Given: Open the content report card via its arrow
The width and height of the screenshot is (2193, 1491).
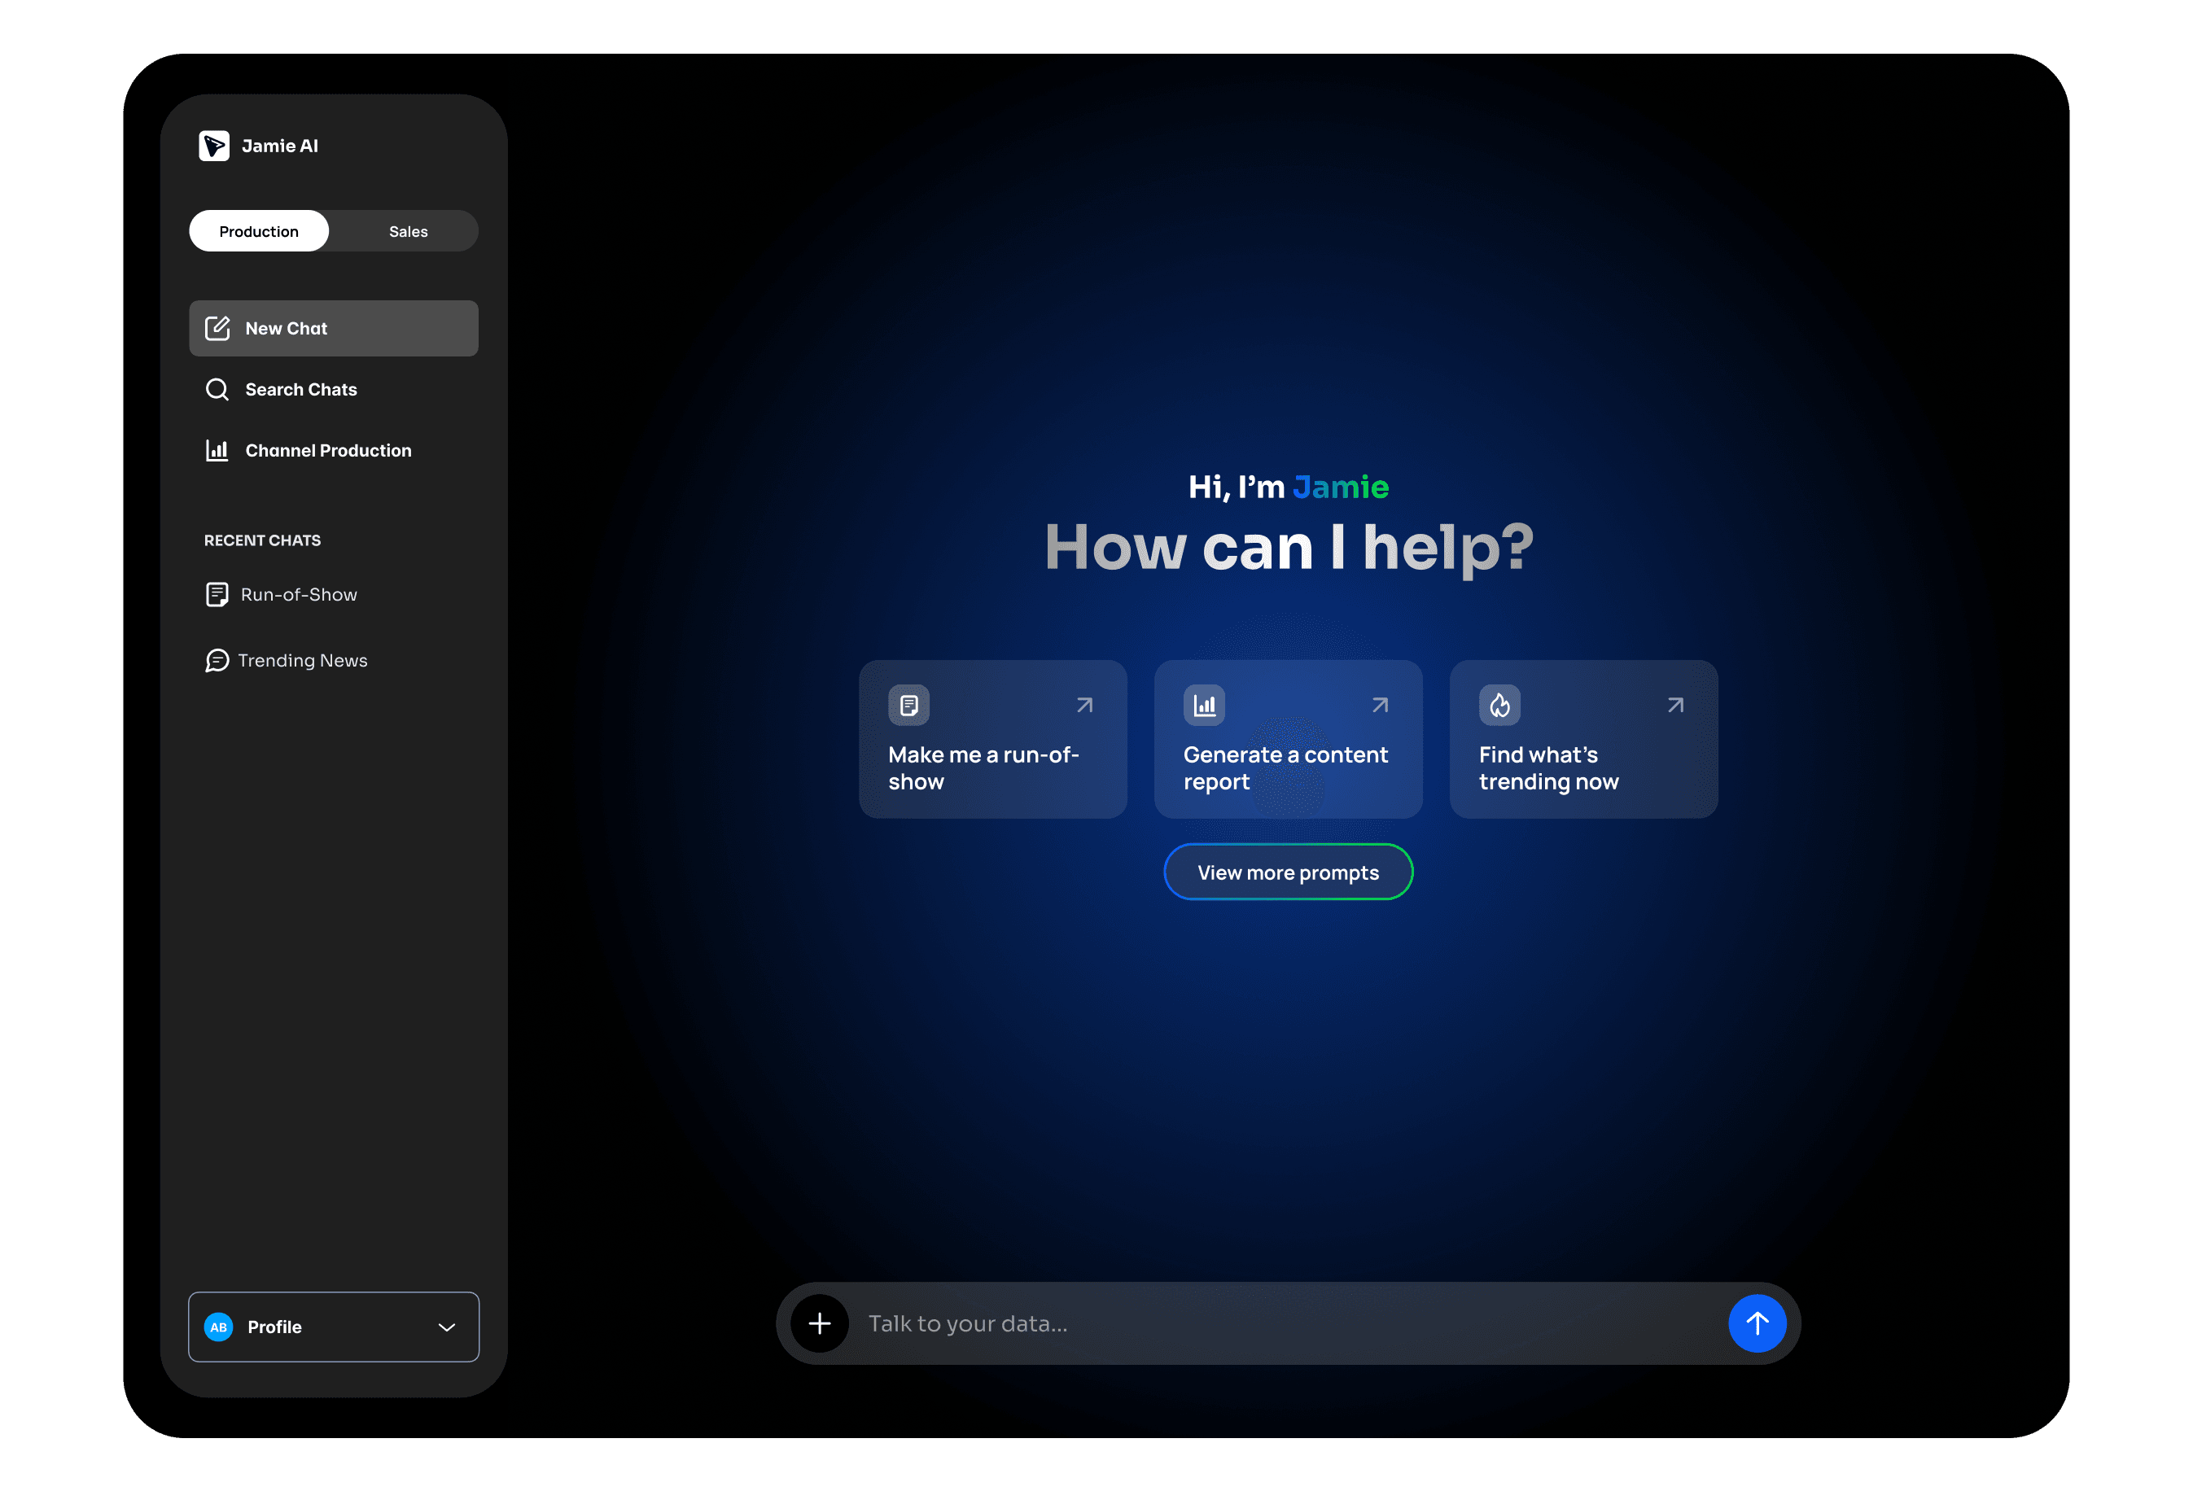Looking at the screenshot, I should point(1380,704).
